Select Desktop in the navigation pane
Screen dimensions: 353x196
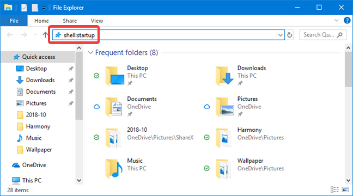pos(36,69)
